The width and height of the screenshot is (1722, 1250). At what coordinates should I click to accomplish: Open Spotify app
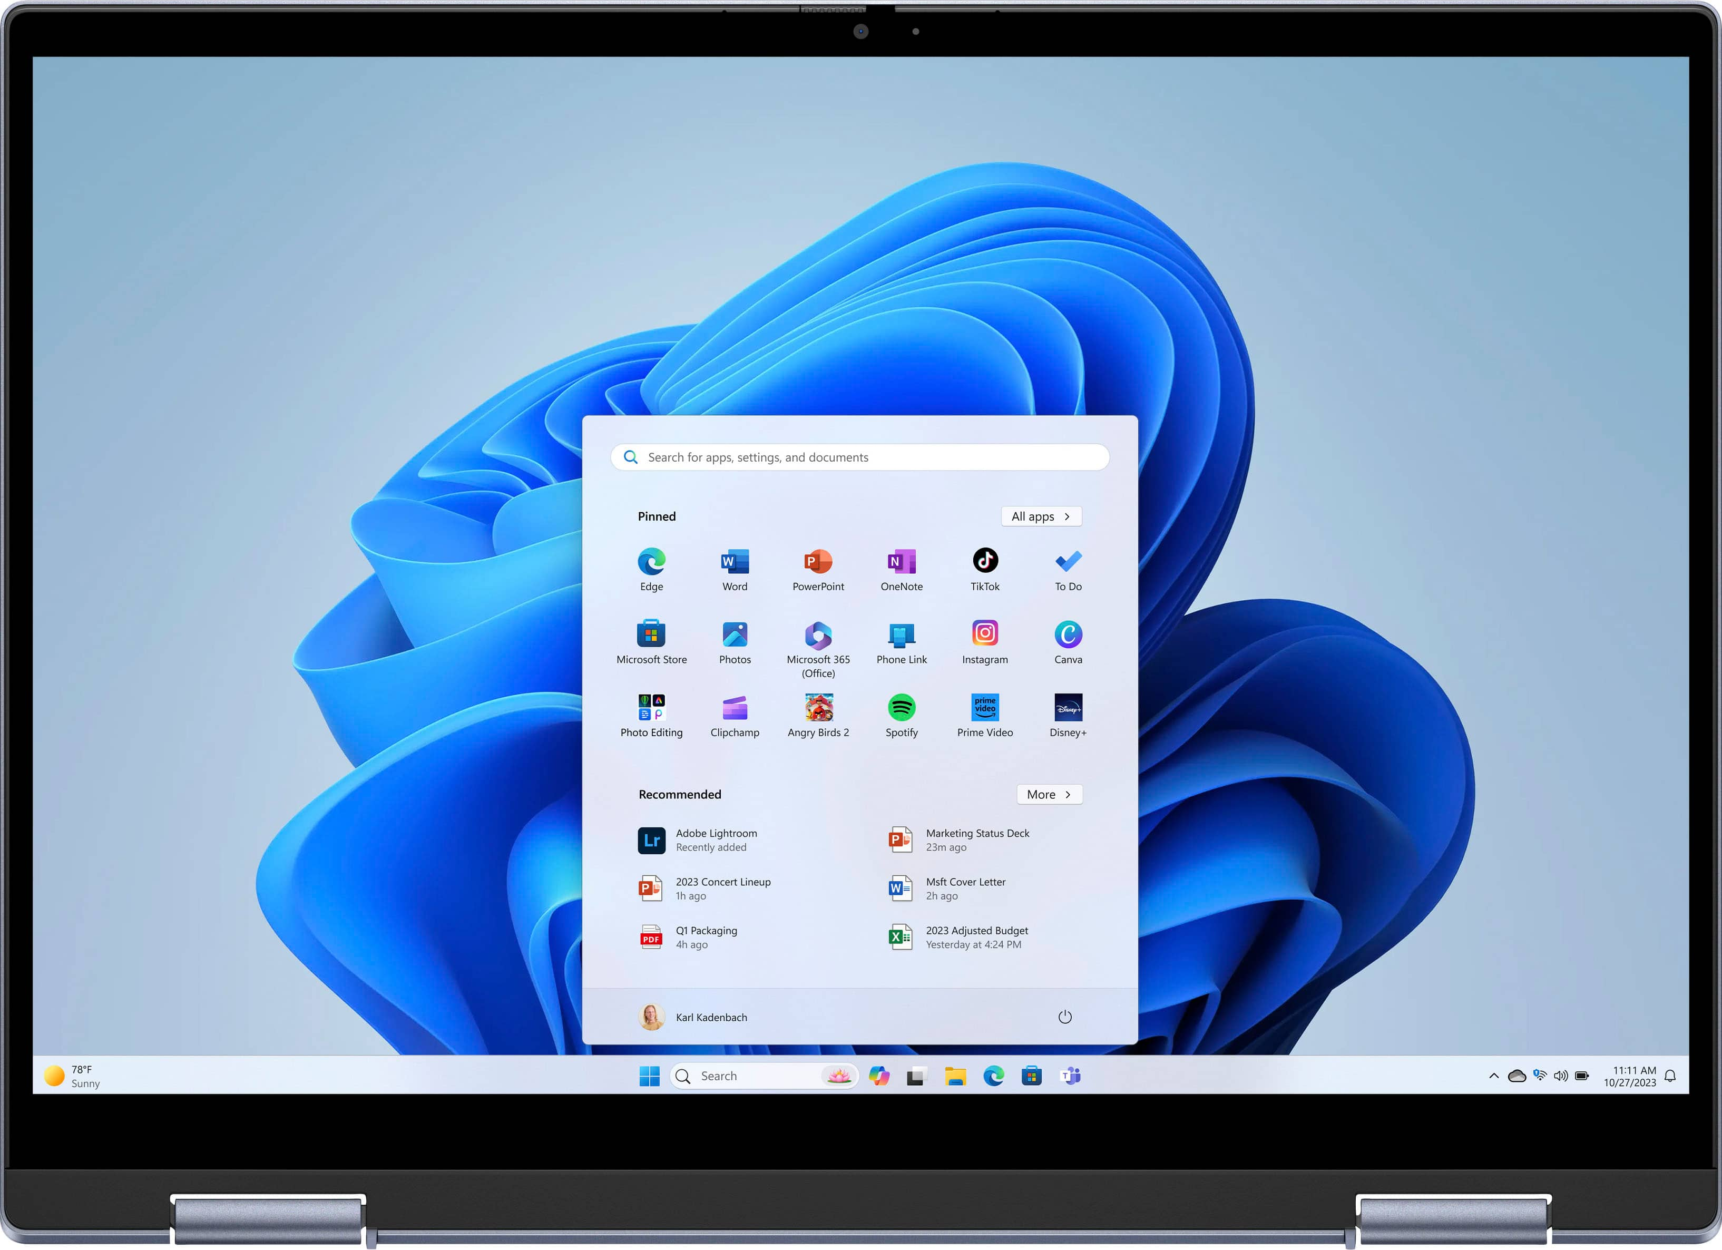pyautogui.click(x=903, y=709)
